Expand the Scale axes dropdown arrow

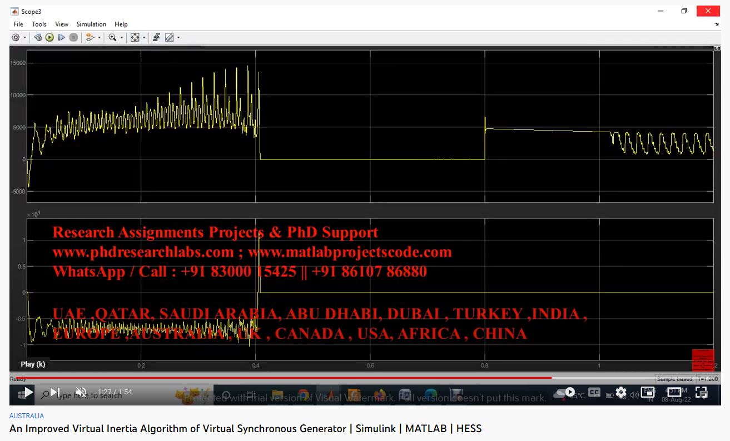144,38
